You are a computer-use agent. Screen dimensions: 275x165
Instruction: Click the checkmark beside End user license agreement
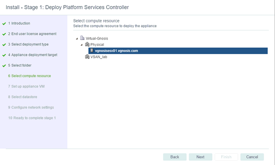click(x=4, y=34)
